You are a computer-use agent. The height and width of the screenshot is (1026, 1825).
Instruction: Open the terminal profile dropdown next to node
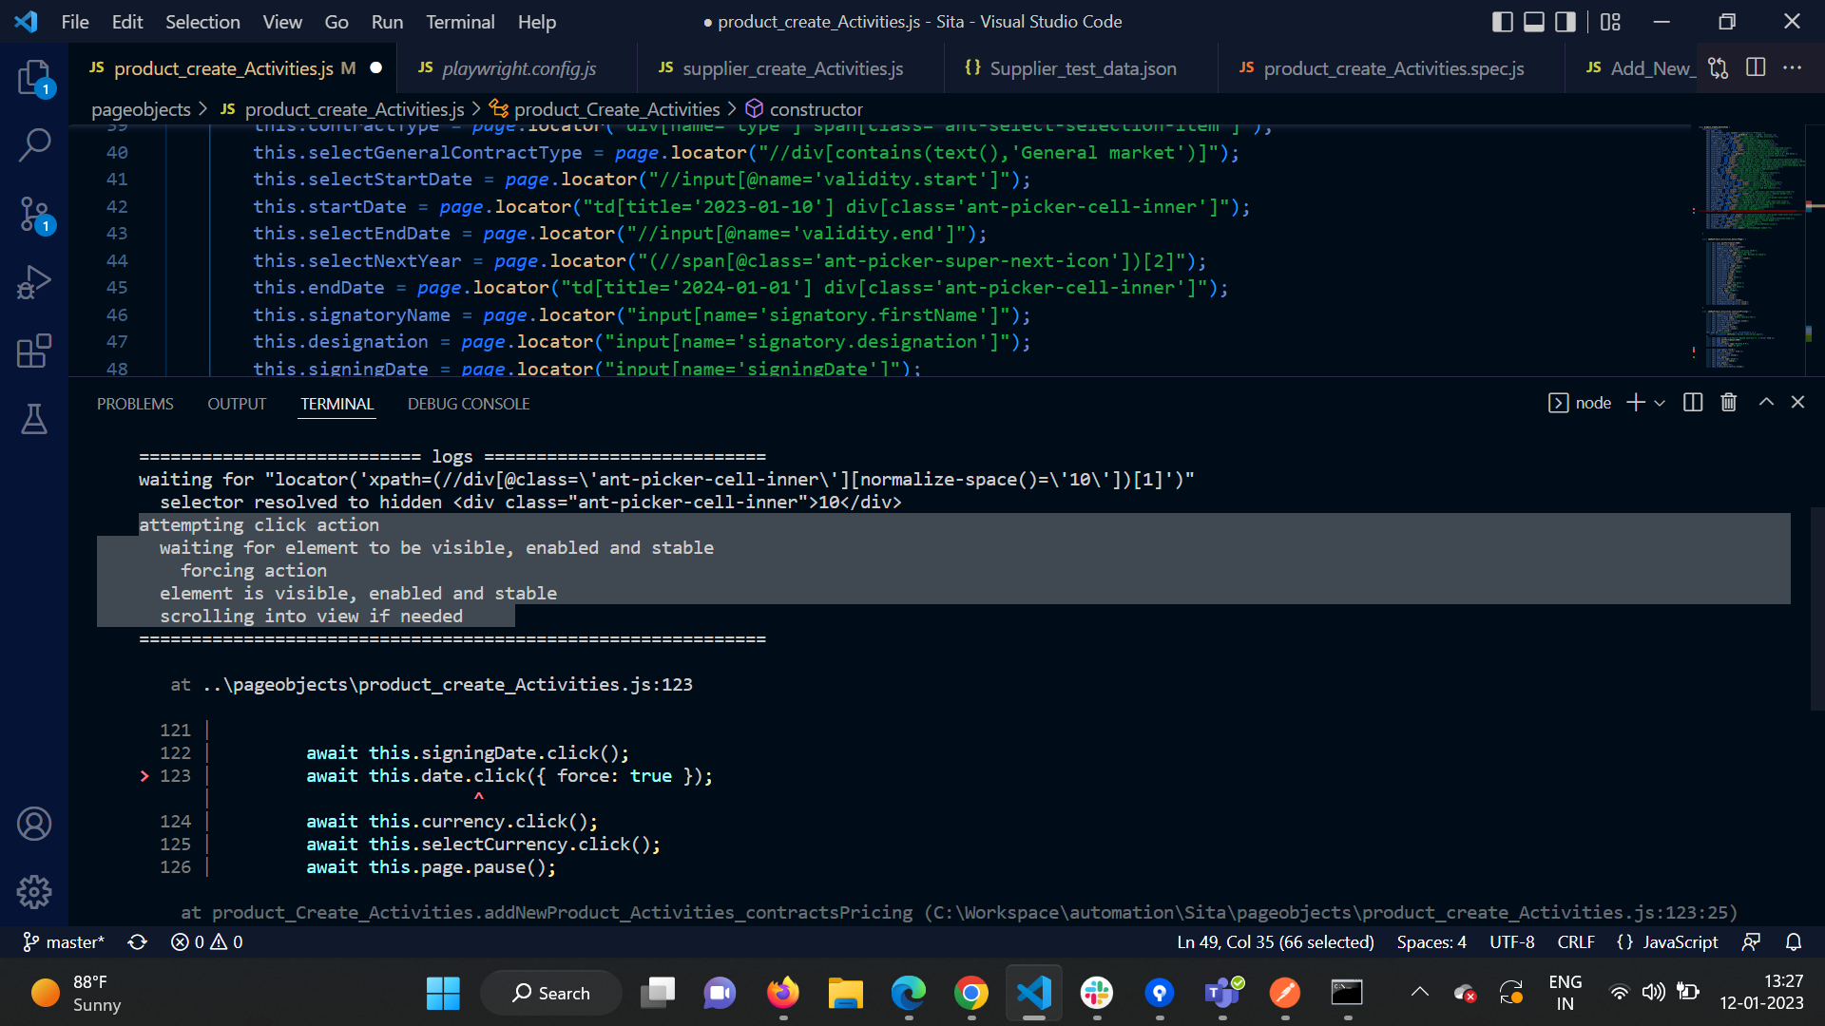coord(1660,403)
